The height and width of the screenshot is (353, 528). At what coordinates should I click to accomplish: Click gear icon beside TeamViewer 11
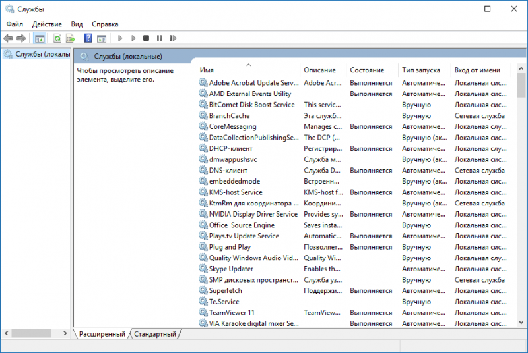(203, 312)
